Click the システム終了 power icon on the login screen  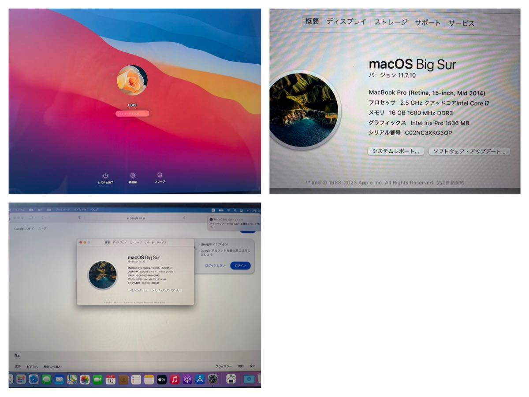coord(105,175)
